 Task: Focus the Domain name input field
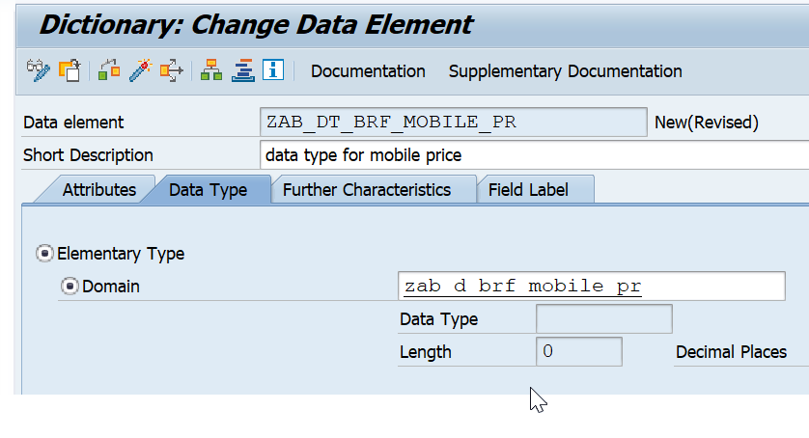pos(591,286)
